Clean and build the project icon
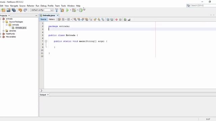Screen dimensions: 216x121 tap(62, 10)
